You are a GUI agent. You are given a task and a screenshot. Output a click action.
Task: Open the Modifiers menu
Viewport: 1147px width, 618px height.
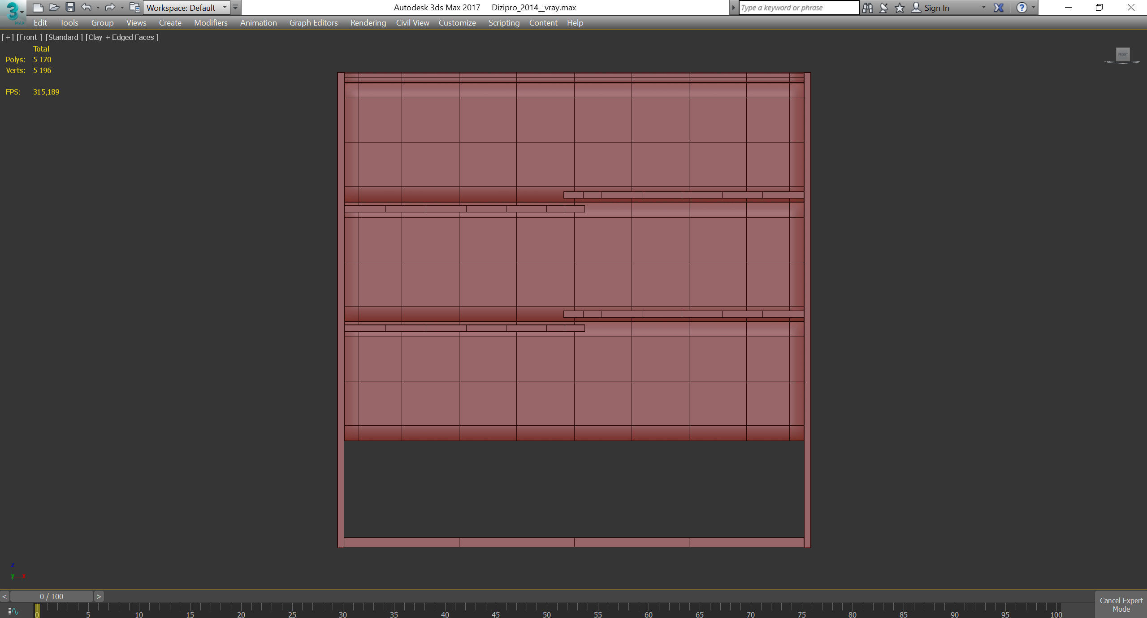coord(211,23)
